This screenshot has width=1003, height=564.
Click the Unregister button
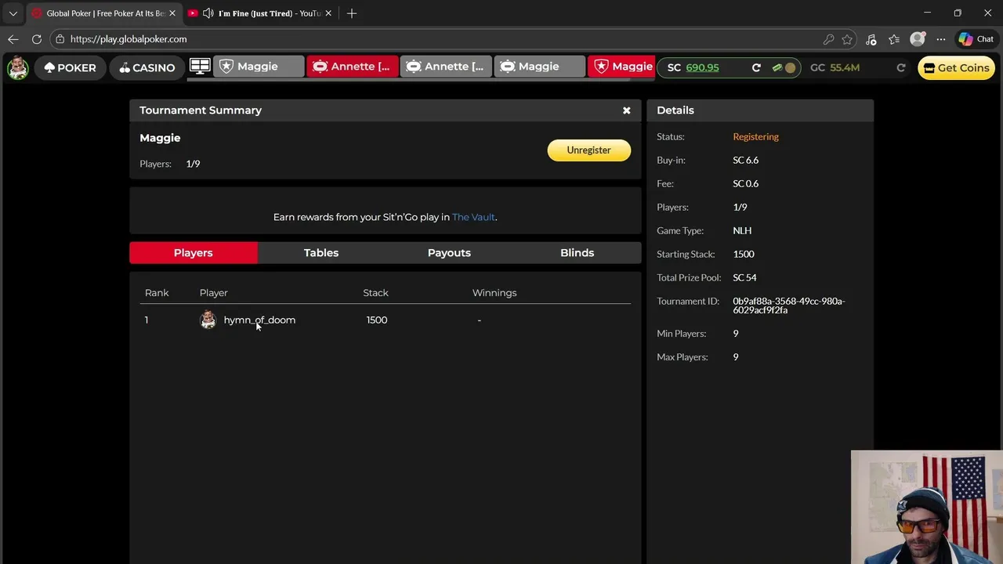(588, 150)
